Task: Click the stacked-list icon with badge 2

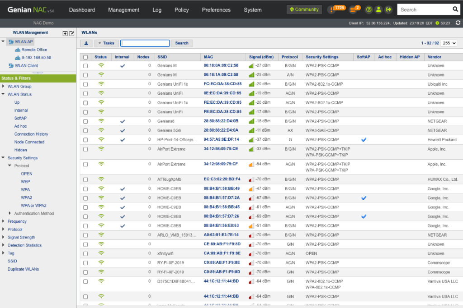Action: (x=353, y=9)
